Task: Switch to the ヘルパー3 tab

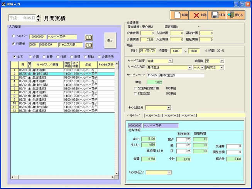Action: coord(171,115)
